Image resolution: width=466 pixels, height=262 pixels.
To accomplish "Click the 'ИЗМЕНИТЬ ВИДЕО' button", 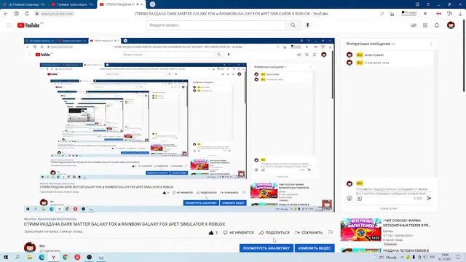I will 315,248.
